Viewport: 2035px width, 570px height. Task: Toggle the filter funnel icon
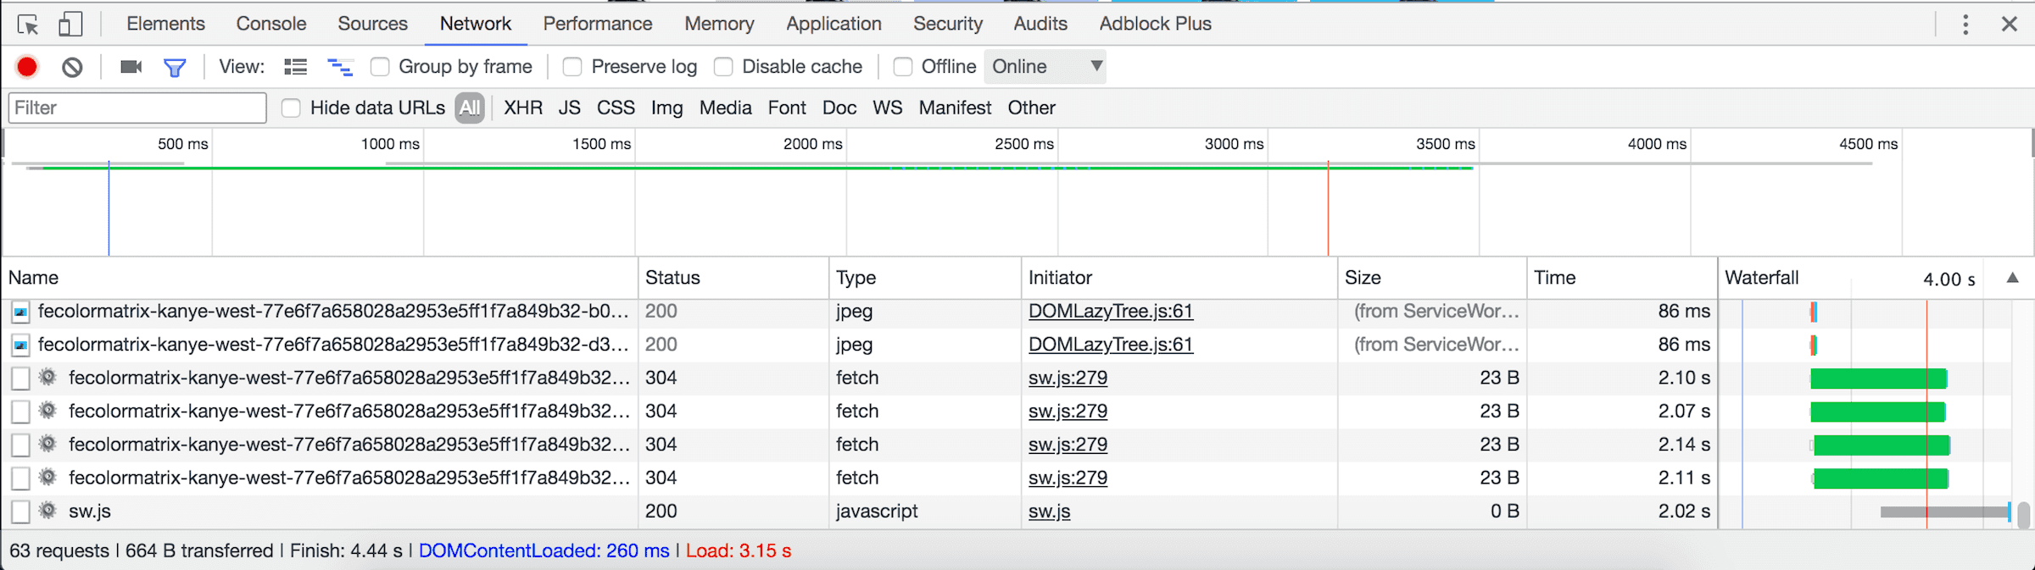(x=175, y=67)
